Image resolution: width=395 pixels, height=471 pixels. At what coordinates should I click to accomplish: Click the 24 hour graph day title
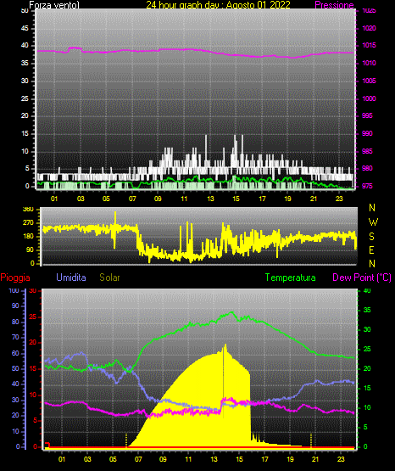click(x=218, y=5)
